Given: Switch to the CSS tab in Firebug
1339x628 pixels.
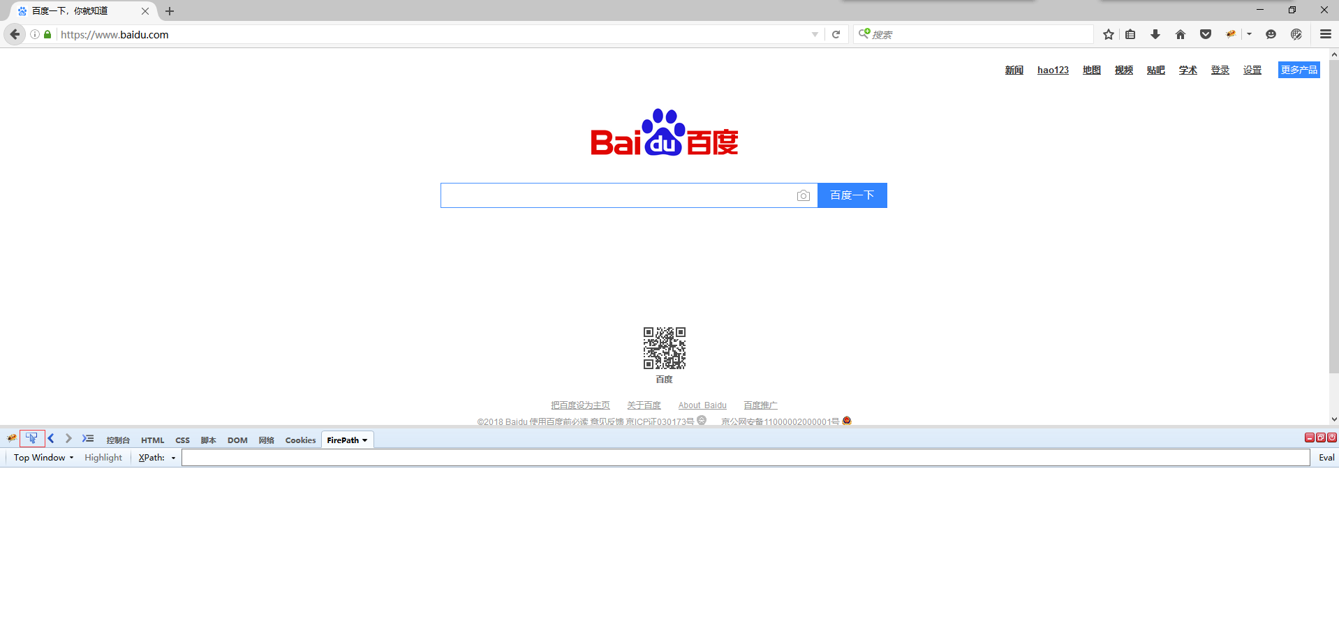Looking at the screenshot, I should [x=183, y=440].
